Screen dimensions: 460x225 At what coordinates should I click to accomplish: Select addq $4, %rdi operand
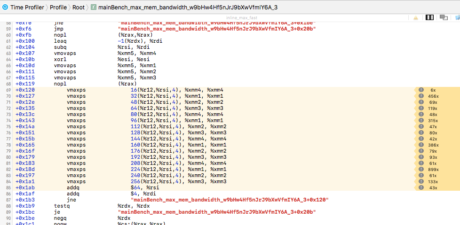143,194
